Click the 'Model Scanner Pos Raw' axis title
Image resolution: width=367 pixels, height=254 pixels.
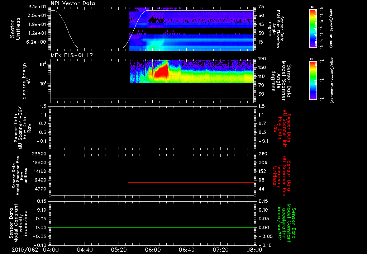click(20, 176)
